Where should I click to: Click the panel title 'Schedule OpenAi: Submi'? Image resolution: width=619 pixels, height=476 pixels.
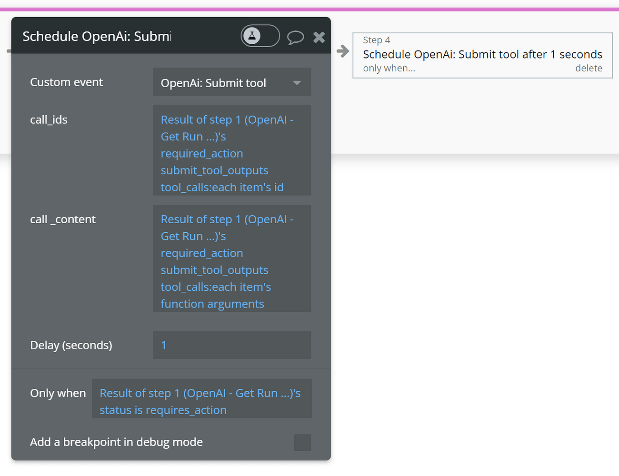pyautogui.click(x=97, y=36)
